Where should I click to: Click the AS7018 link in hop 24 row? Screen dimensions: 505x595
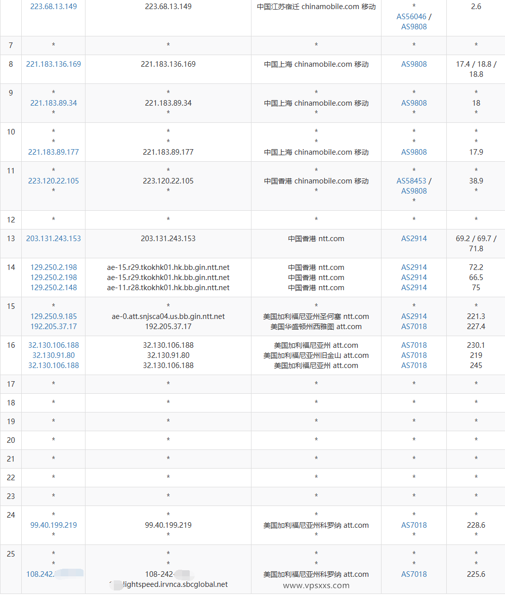[x=414, y=525]
